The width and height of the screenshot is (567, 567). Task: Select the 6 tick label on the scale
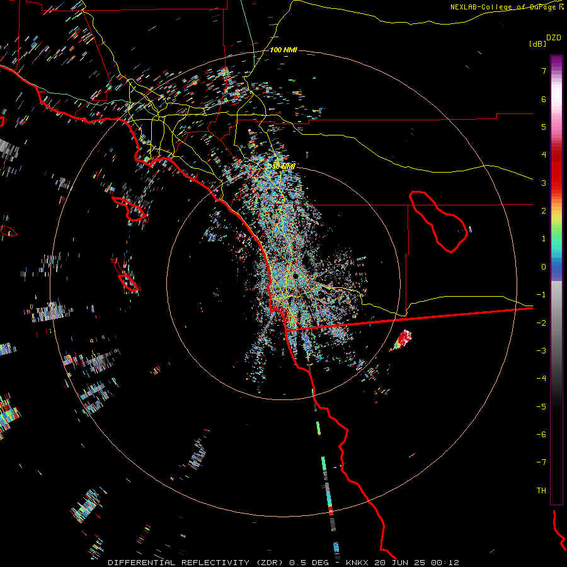pos(544,99)
